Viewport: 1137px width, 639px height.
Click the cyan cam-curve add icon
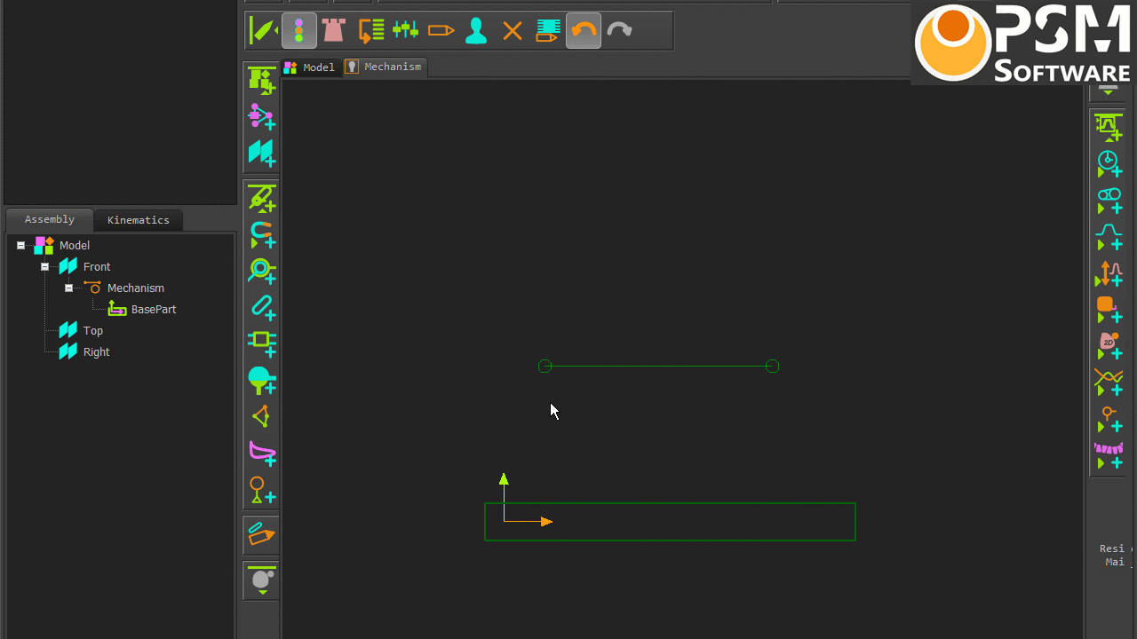(1109, 237)
